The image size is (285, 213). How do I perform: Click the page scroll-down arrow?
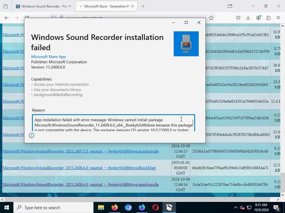(282, 195)
